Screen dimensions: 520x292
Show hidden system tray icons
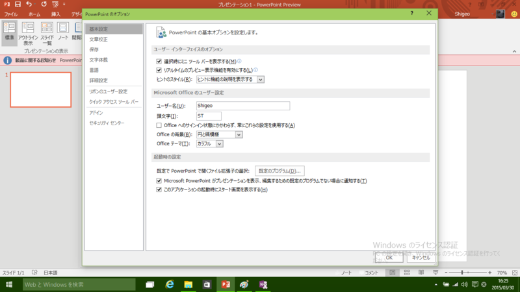pos(435,284)
